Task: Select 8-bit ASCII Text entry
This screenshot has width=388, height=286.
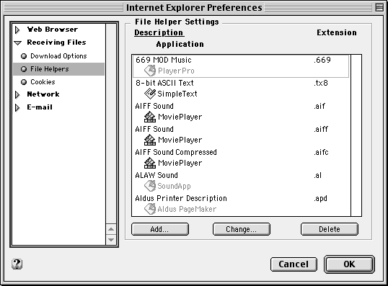Action: [241, 89]
